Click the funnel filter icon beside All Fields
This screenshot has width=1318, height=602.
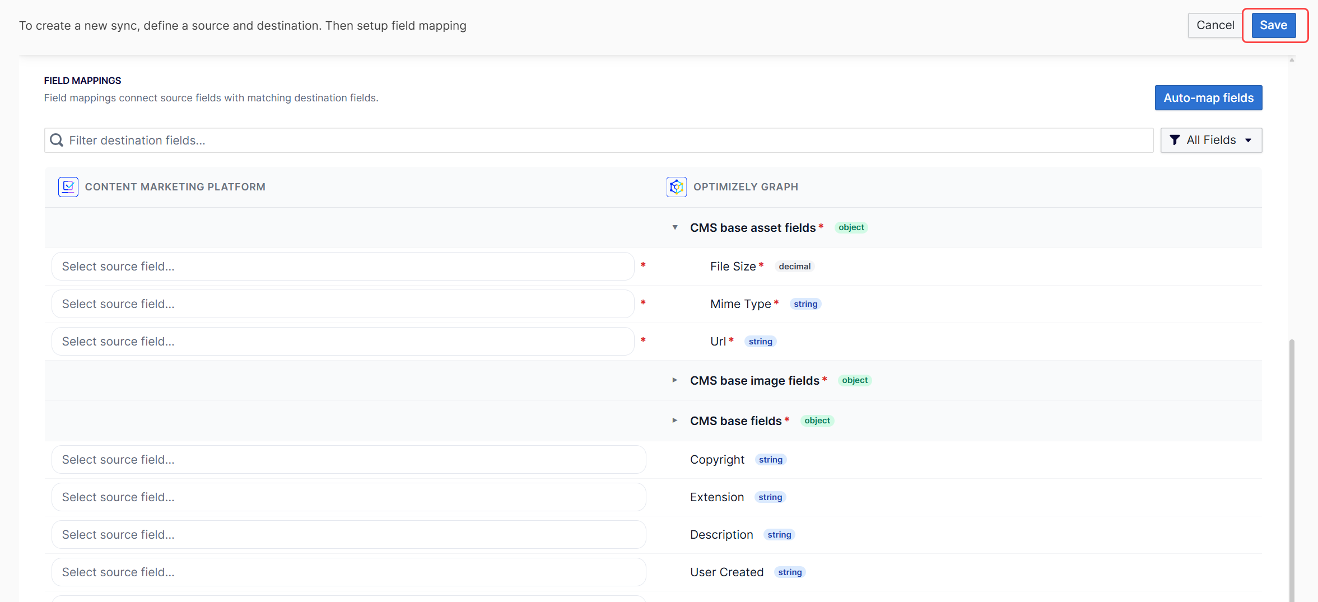point(1175,140)
